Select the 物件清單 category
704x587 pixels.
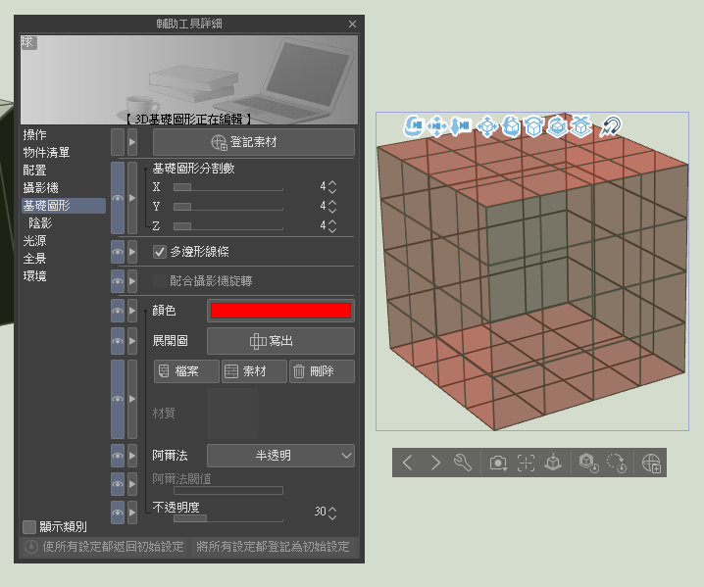pos(47,153)
